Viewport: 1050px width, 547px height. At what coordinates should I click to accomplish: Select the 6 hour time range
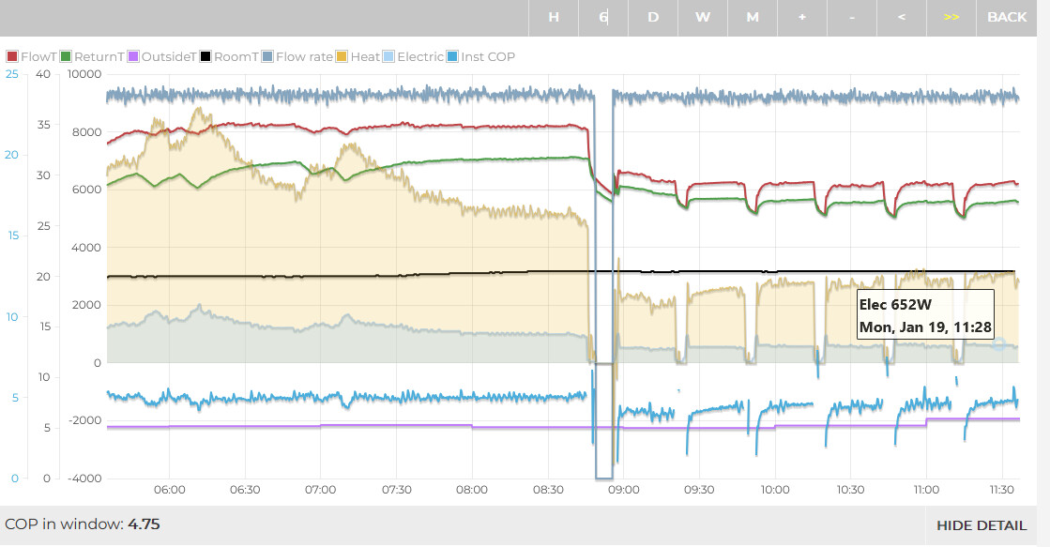pos(603,17)
